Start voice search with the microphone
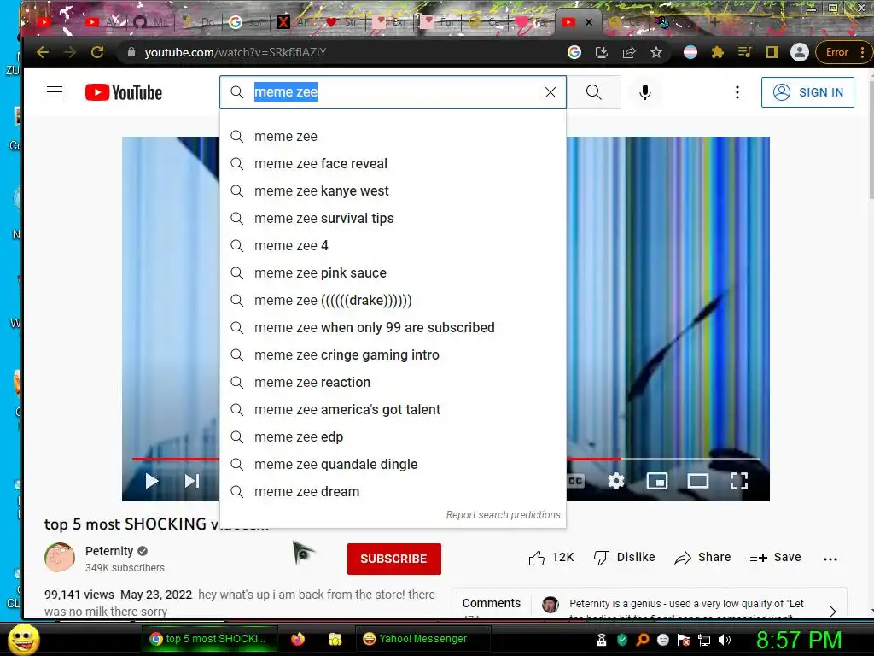 point(645,92)
